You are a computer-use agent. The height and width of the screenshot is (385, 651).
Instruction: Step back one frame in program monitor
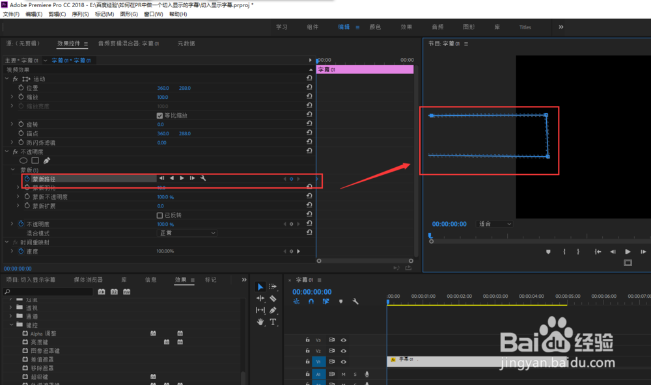pos(613,252)
